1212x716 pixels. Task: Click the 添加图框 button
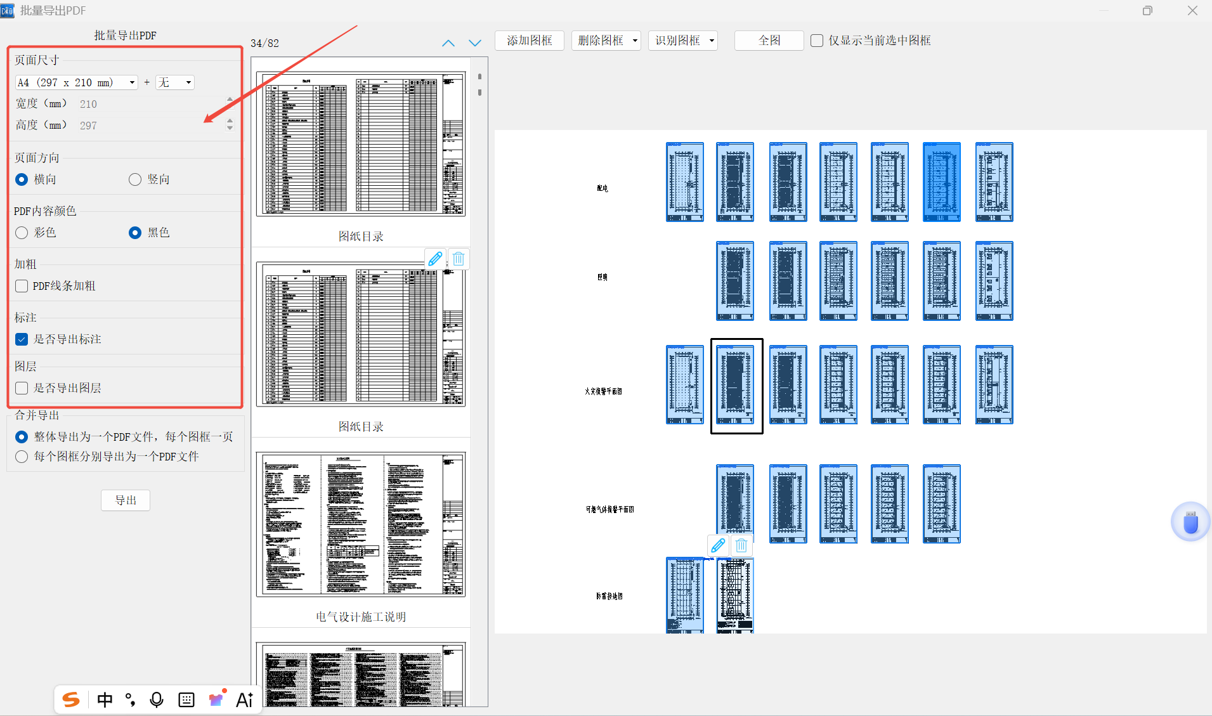tap(530, 41)
